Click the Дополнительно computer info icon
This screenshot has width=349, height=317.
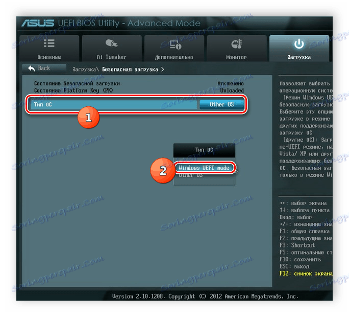pyautogui.click(x=174, y=44)
